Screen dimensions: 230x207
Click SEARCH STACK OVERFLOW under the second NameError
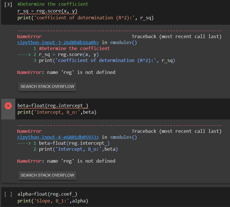pos(47,175)
